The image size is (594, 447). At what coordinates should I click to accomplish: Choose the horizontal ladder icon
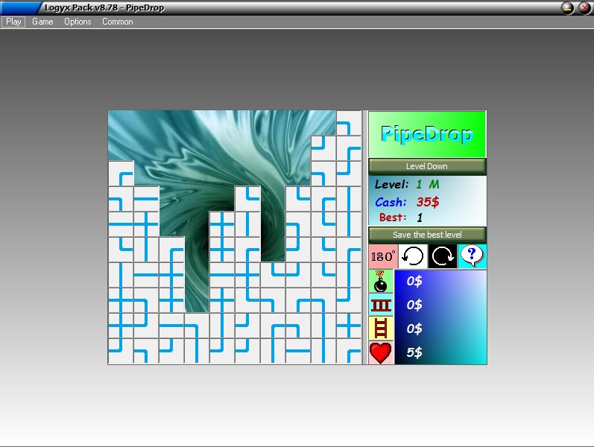coord(381,305)
